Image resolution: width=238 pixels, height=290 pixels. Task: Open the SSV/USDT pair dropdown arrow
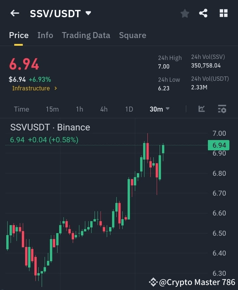[88, 13]
